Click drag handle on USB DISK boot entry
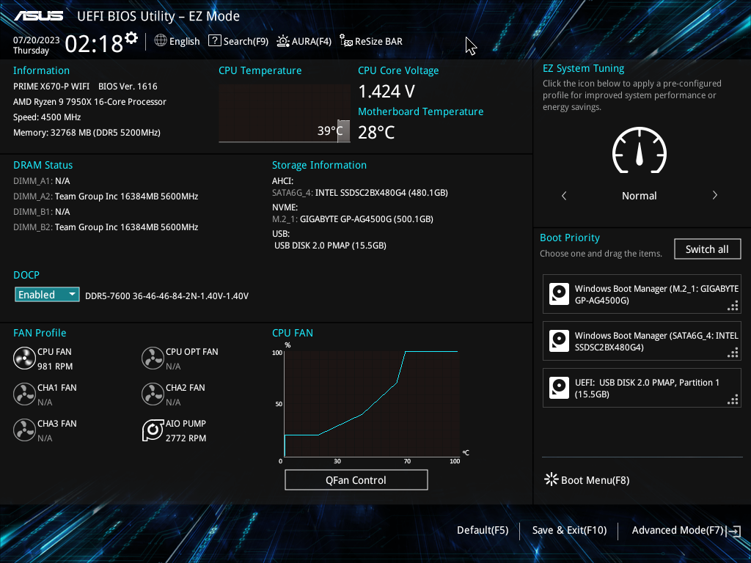Screen dimensions: 751x563 (733, 400)
